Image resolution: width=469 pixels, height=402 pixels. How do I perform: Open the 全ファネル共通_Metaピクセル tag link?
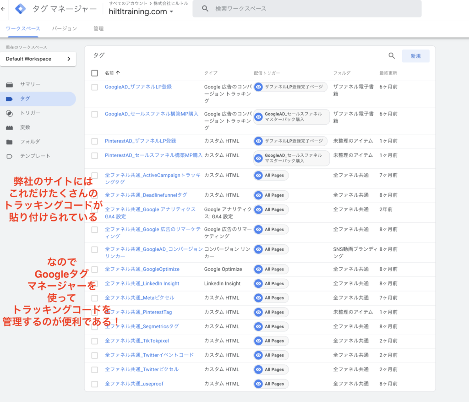point(139,298)
